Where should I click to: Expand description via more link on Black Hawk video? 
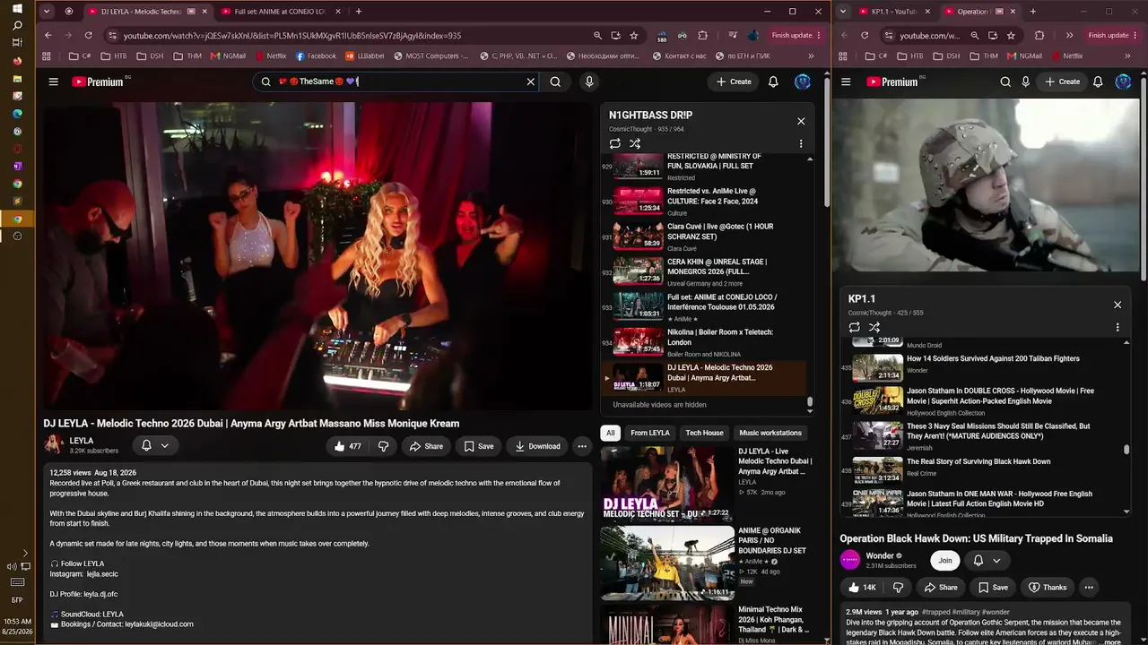(x=1111, y=642)
